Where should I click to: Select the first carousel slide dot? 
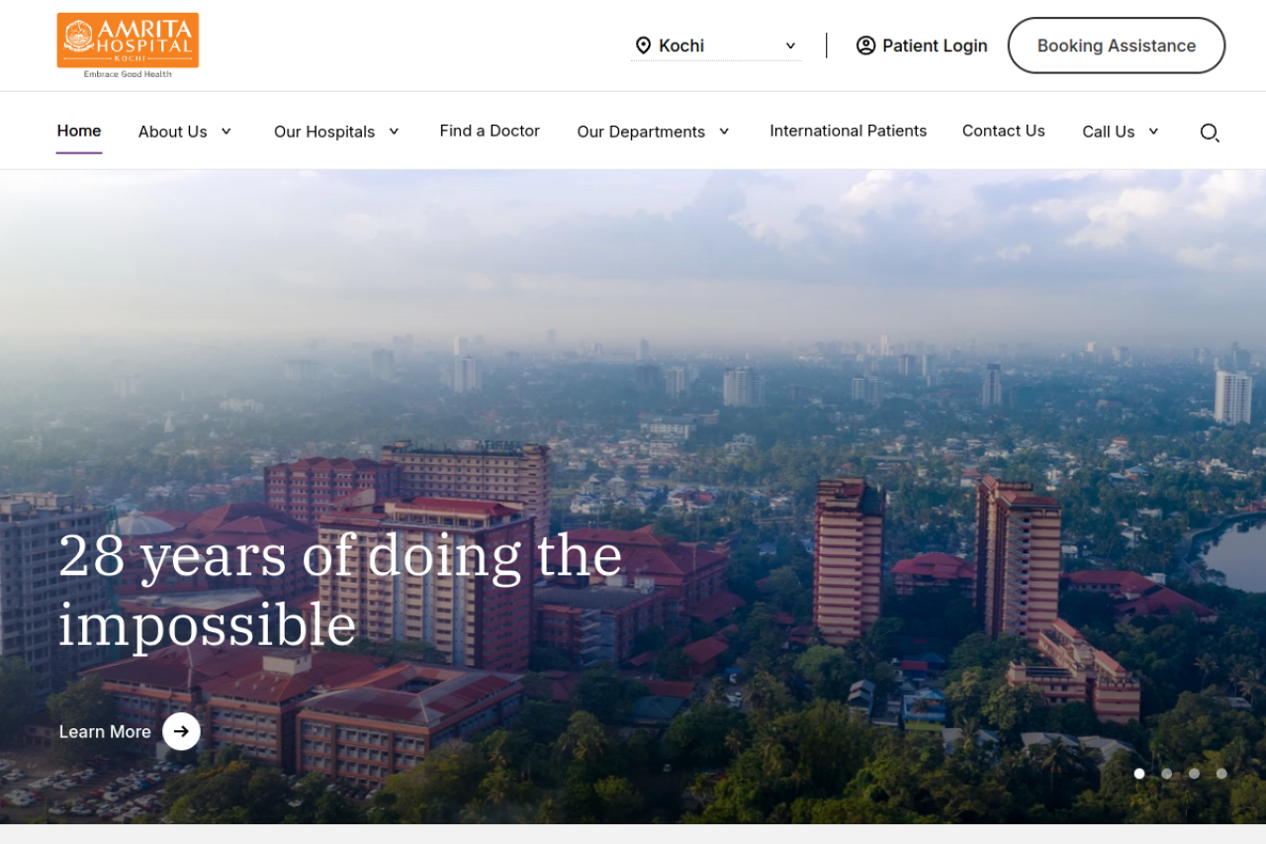1139,774
